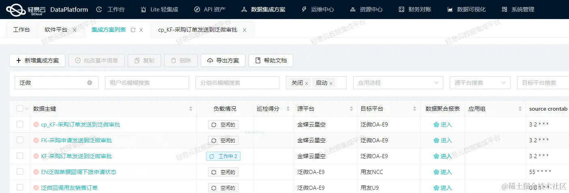Select checkbox for FK-采购申请发送到泛微审批 row
The width and height of the screenshot is (569, 193).
point(20,140)
